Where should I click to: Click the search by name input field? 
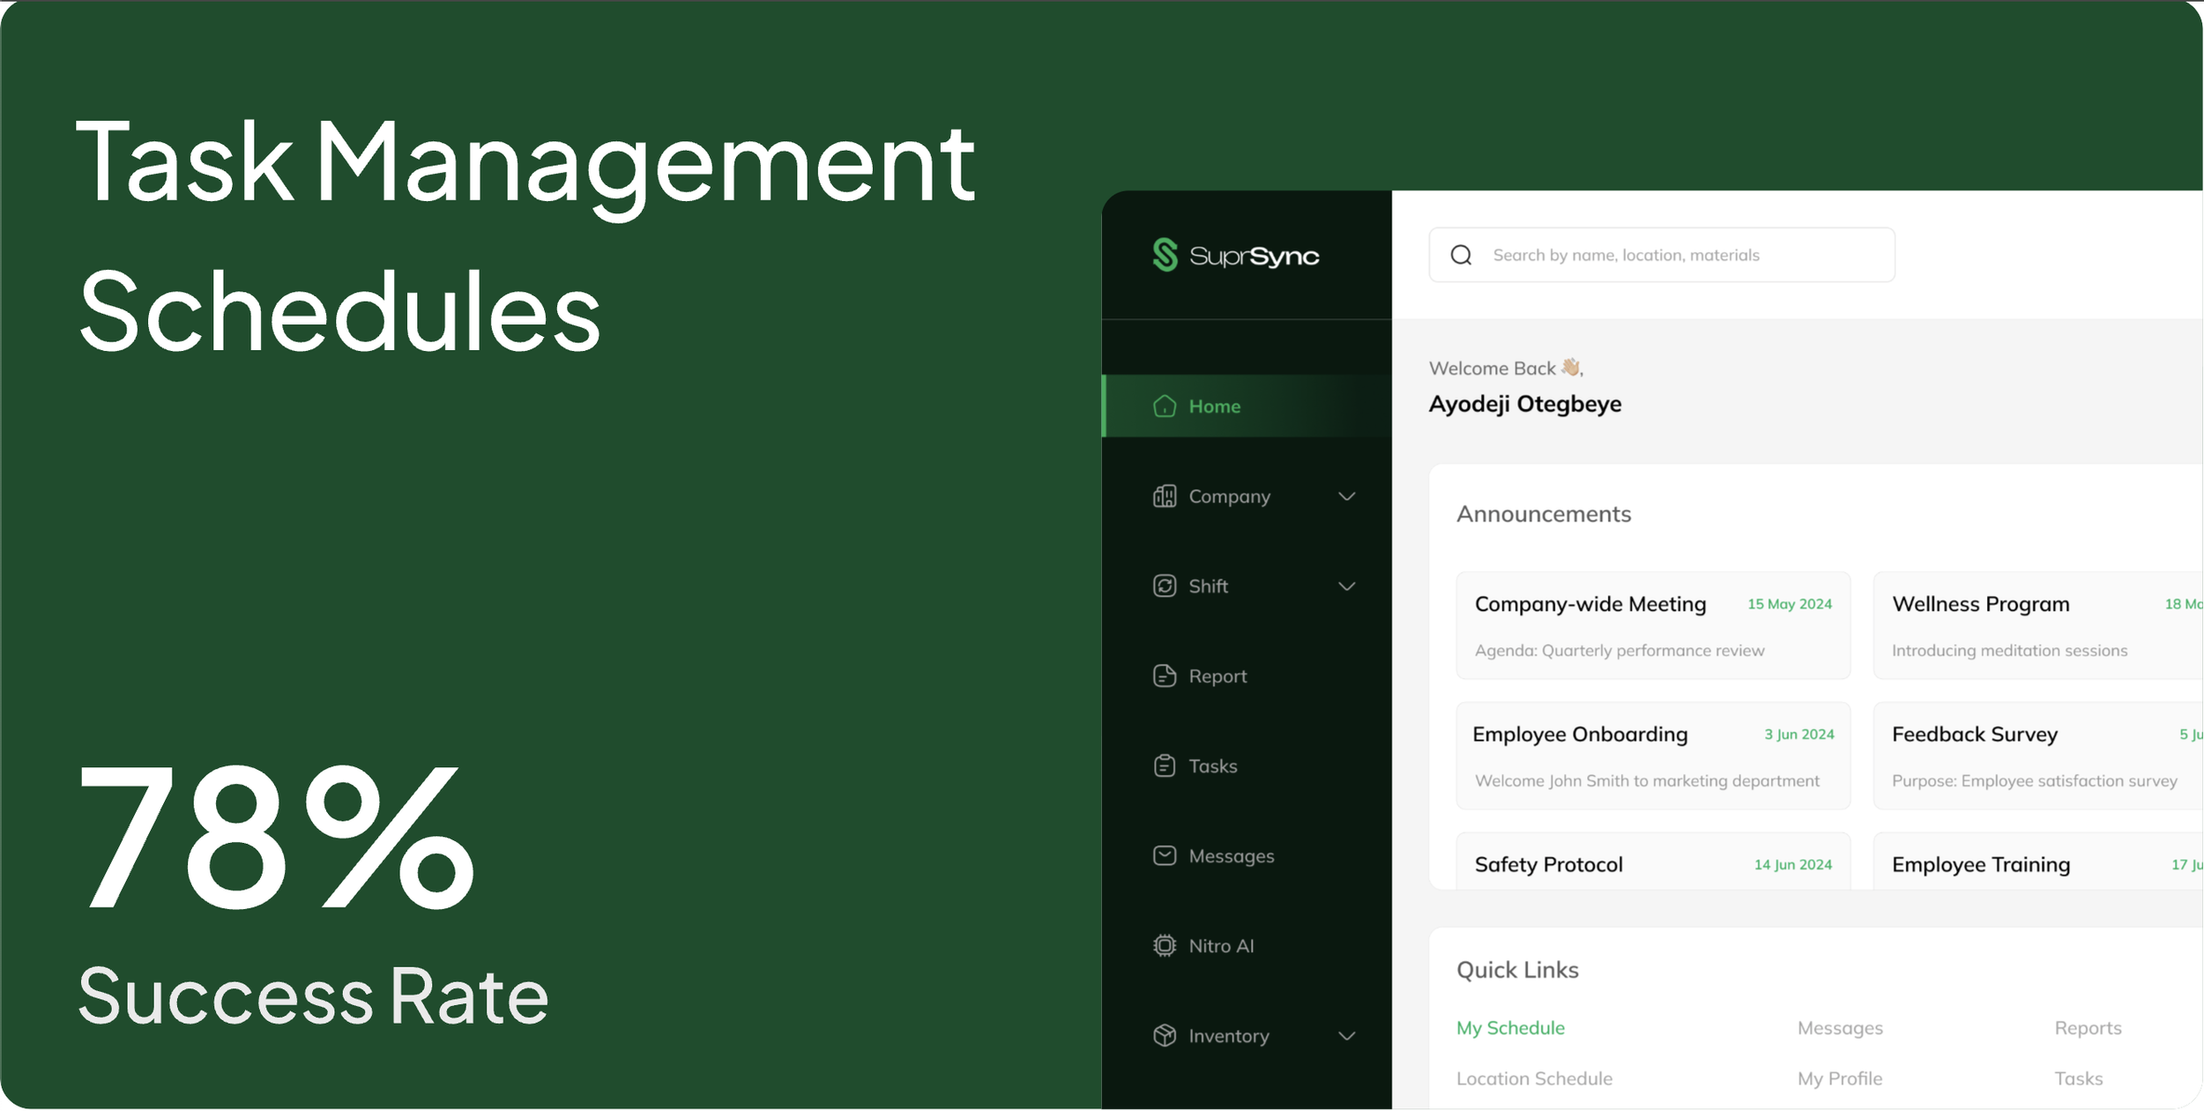(1675, 255)
